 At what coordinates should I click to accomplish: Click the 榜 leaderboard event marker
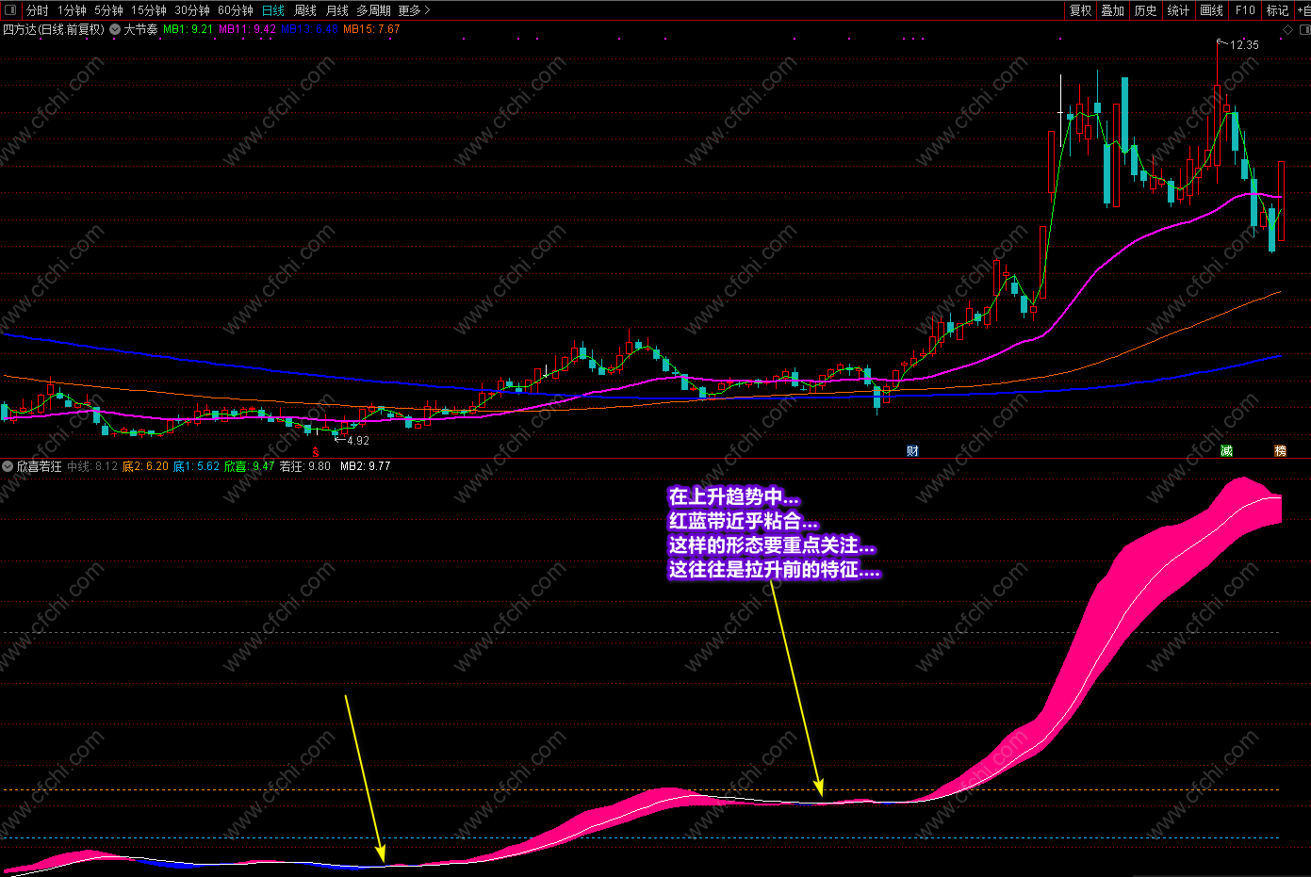pos(1280,451)
